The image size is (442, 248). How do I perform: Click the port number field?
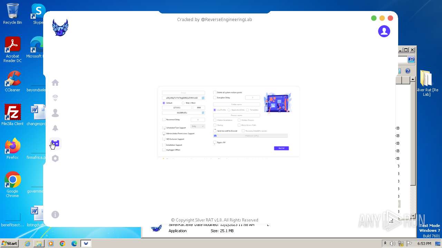[x=199, y=107]
